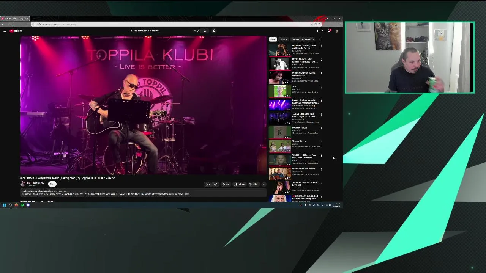Open Marilyn Manson Fated, Faithful, Fatal thumbnail
Image resolution: width=486 pixels, height=273 pixels.
[280, 64]
